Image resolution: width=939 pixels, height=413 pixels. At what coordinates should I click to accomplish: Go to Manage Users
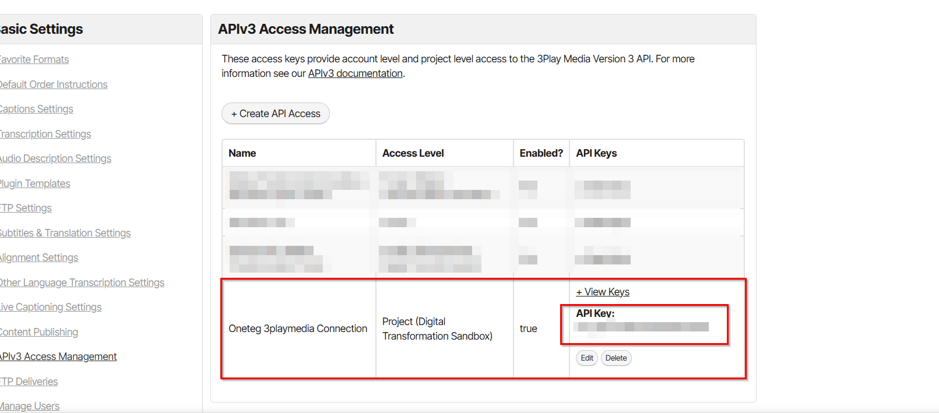tap(30, 406)
